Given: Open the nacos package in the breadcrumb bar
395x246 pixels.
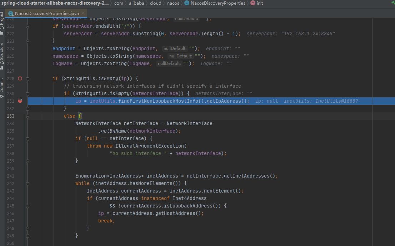Looking at the screenshot, I should pyautogui.click(x=173, y=3).
